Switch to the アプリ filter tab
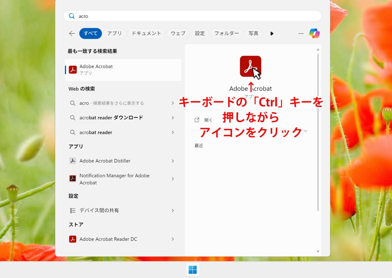The height and width of the screenshot is (278, 392). pos(114,33)
